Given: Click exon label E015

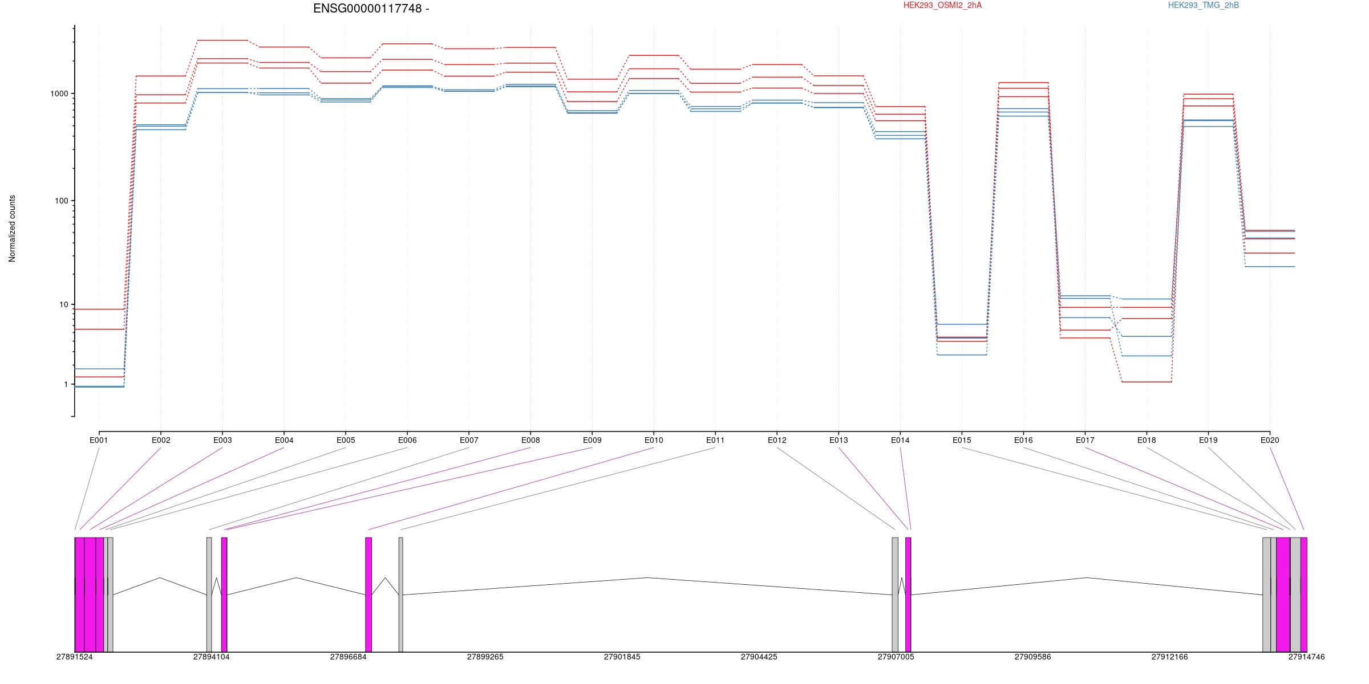Looking at the screenshot, I should (962, 440).
